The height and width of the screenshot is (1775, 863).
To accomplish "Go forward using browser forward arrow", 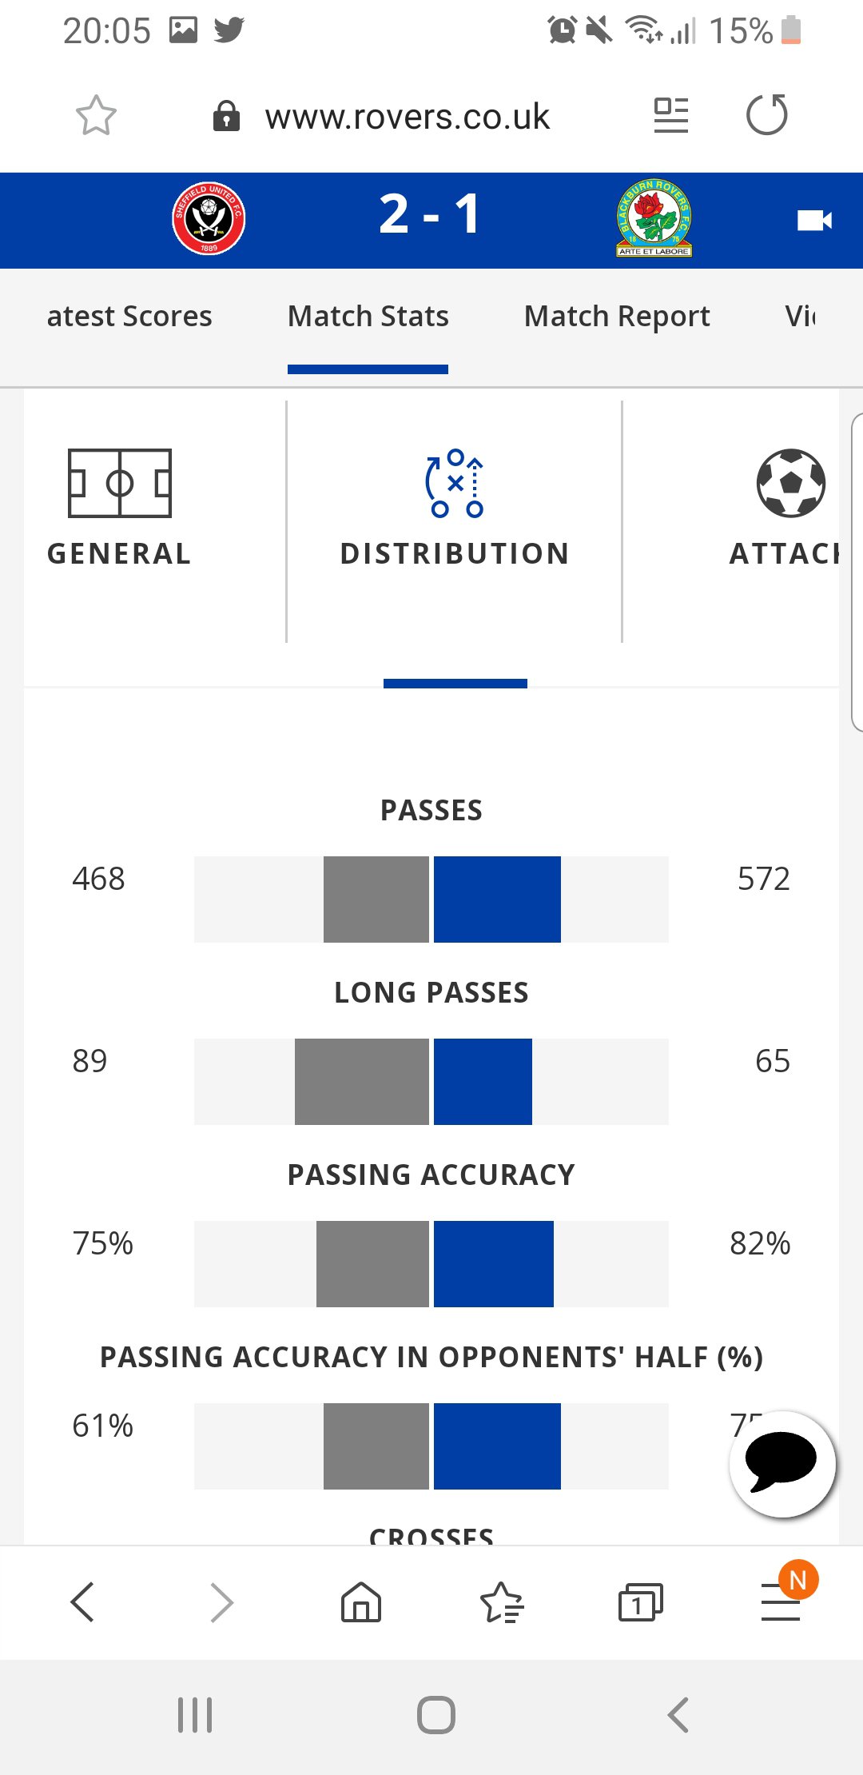I will [x=221, y=1602].
